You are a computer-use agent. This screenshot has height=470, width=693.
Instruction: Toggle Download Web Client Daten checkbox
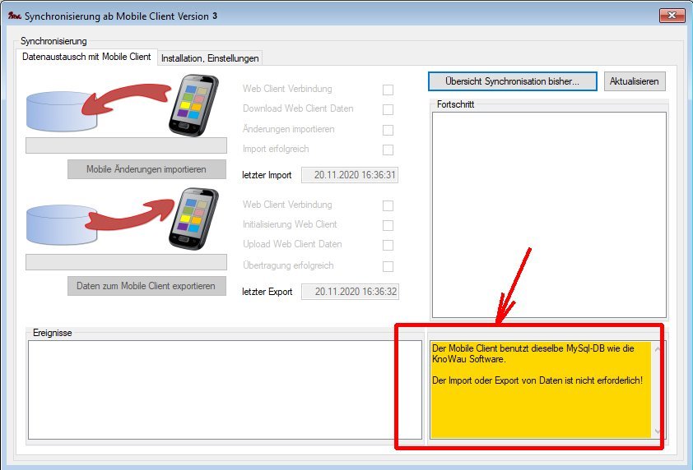pyautogui.click(x=388, y=109)
